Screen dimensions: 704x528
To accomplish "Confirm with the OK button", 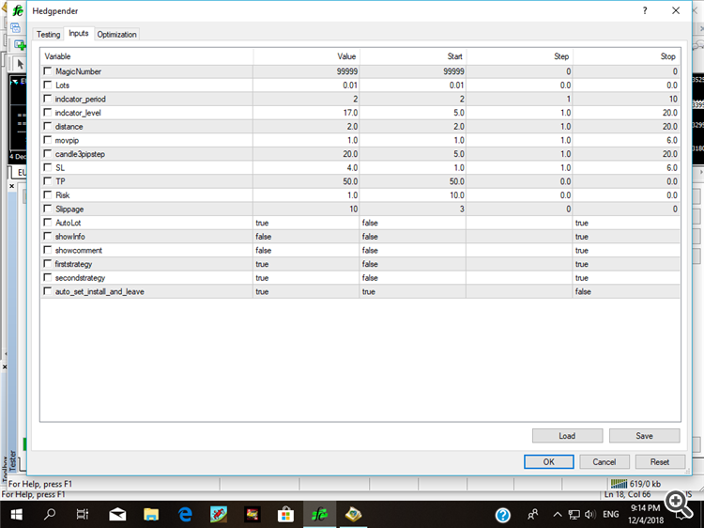I will [x=549, y=461].
